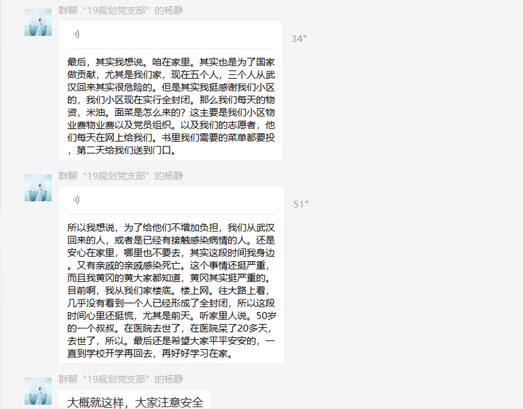Play the 51-second voice message icon

point(76,200)
